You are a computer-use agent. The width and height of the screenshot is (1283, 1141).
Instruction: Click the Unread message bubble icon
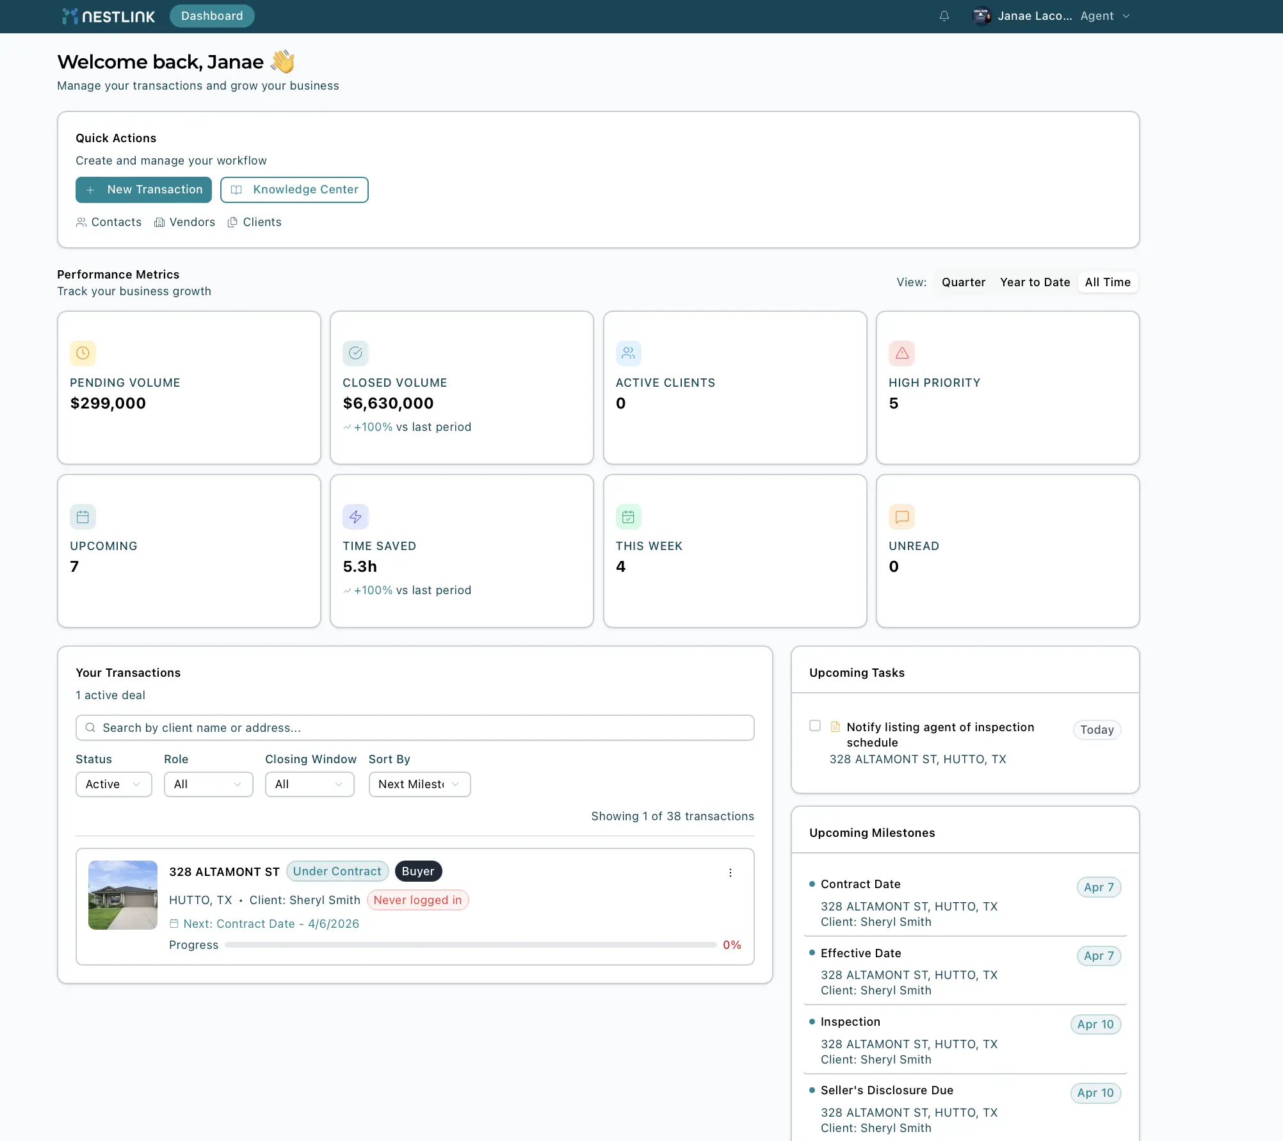tap(901, 517)
